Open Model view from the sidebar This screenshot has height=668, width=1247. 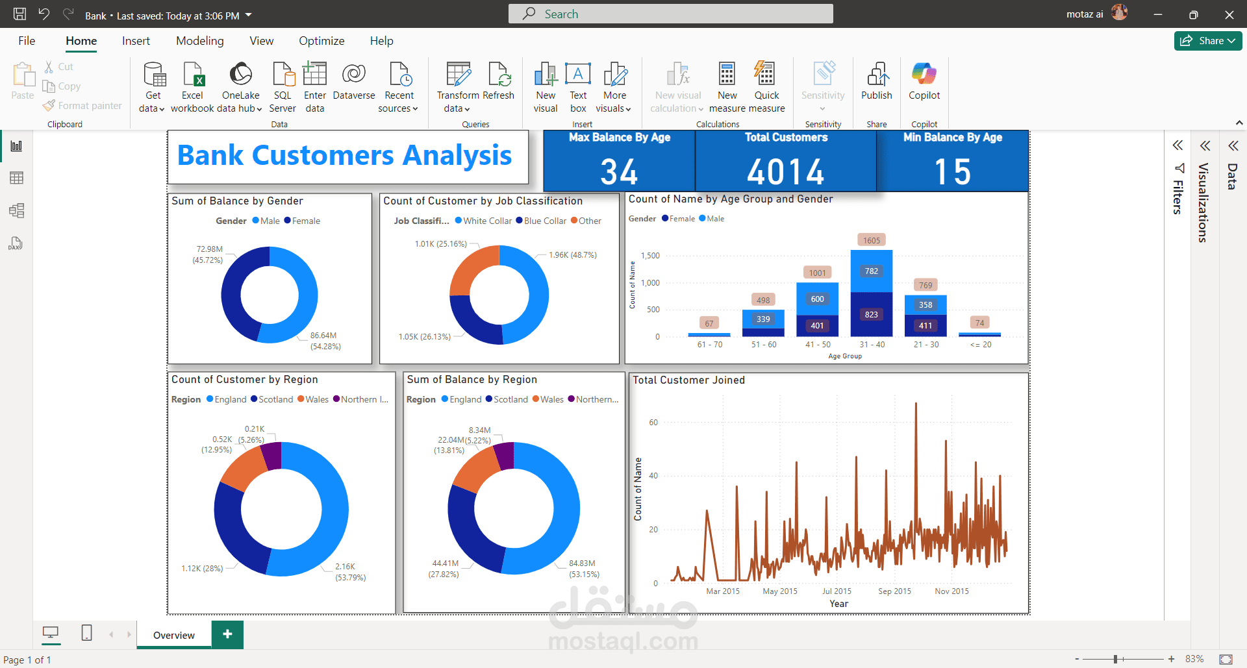pyautogui.click(x=16, y=210)
